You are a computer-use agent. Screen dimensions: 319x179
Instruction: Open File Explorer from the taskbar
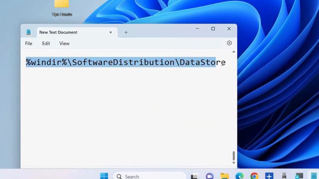click(225, 176)
